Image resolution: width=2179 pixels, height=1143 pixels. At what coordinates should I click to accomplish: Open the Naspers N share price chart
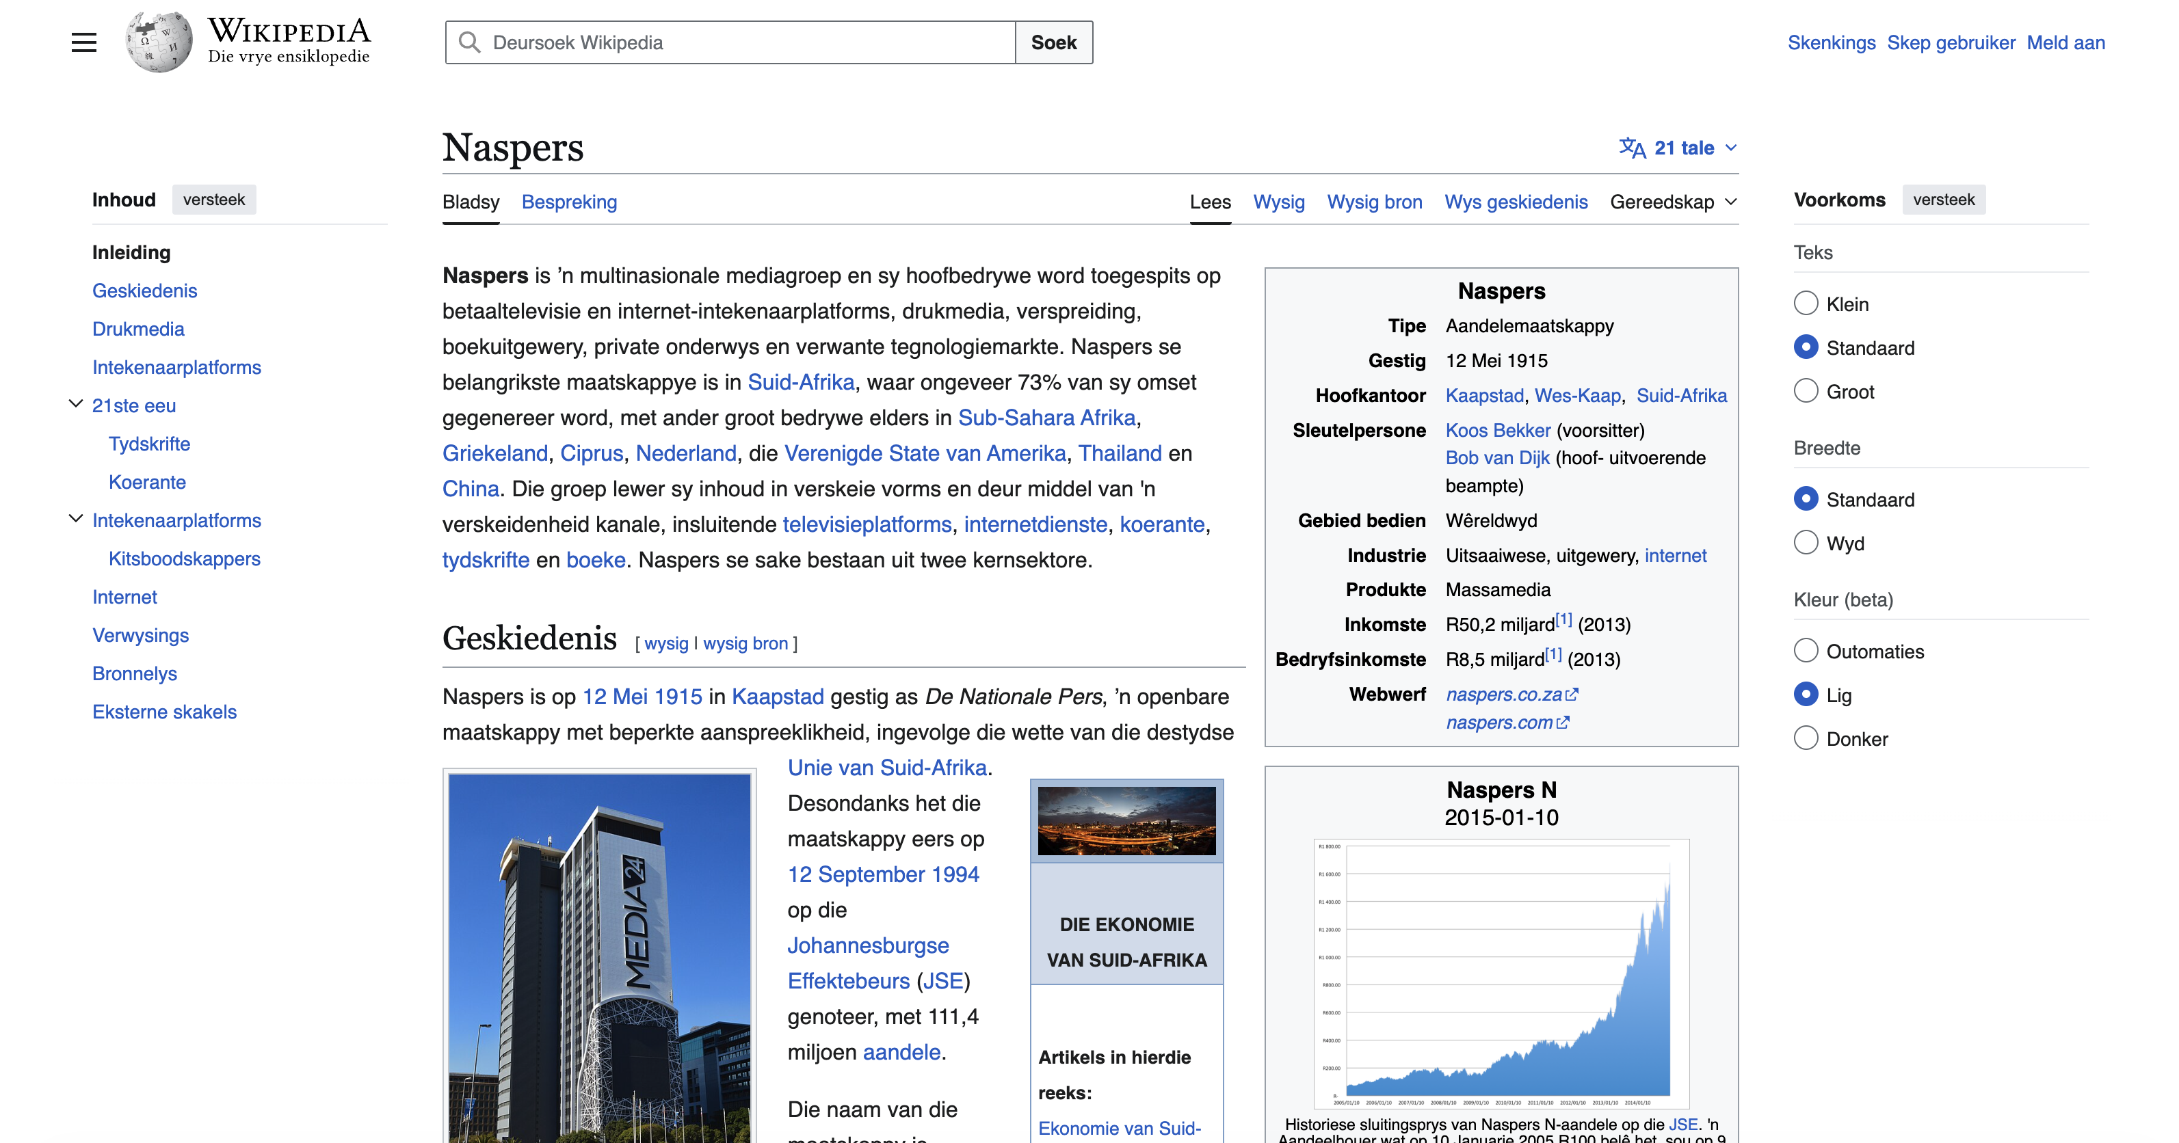pyautogui.click(x=1501, y=973)
